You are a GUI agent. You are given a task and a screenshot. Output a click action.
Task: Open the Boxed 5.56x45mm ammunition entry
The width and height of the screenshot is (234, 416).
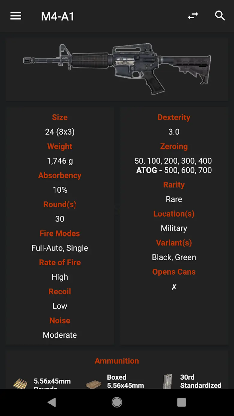tap(125, 381)
